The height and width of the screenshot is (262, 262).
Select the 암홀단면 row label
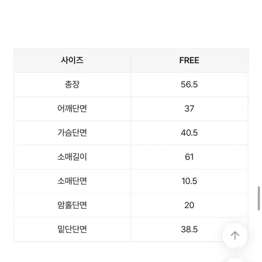[72, 205]
